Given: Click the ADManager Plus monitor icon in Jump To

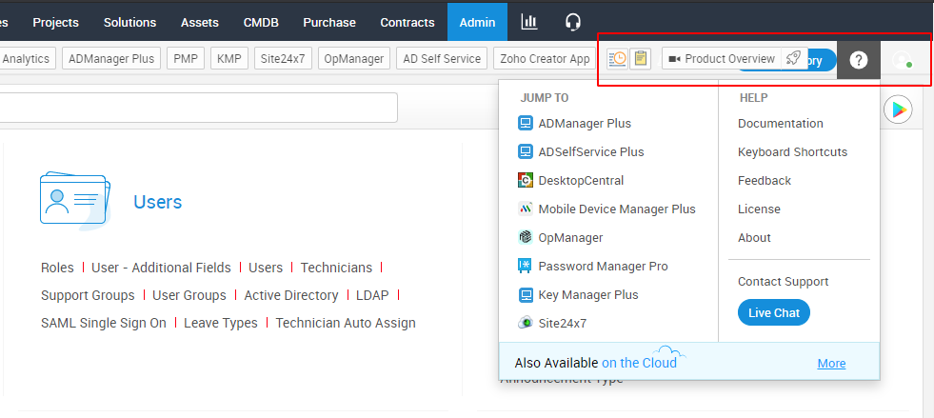Looking at the screenshot, I should point(526,123).
